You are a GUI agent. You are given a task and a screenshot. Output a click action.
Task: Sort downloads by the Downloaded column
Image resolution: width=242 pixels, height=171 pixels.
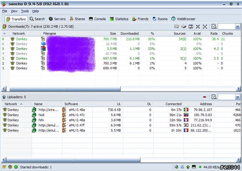130,34
